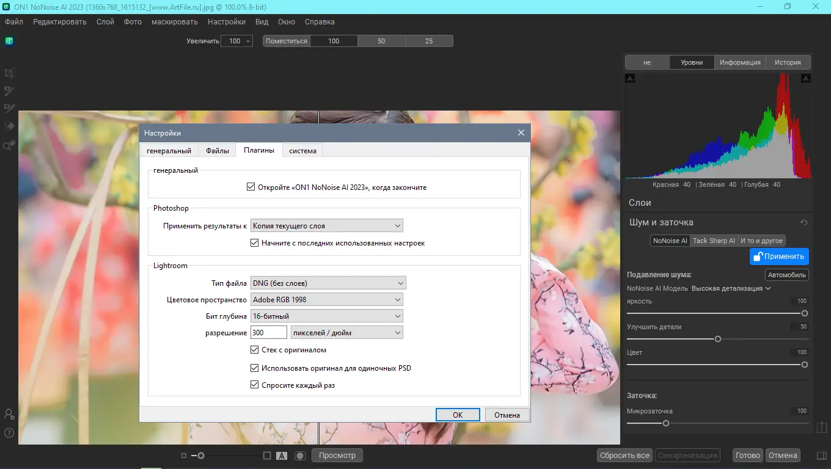Reset the Шум и заточка panel
The image size is (831, 469).
[804, 223]
